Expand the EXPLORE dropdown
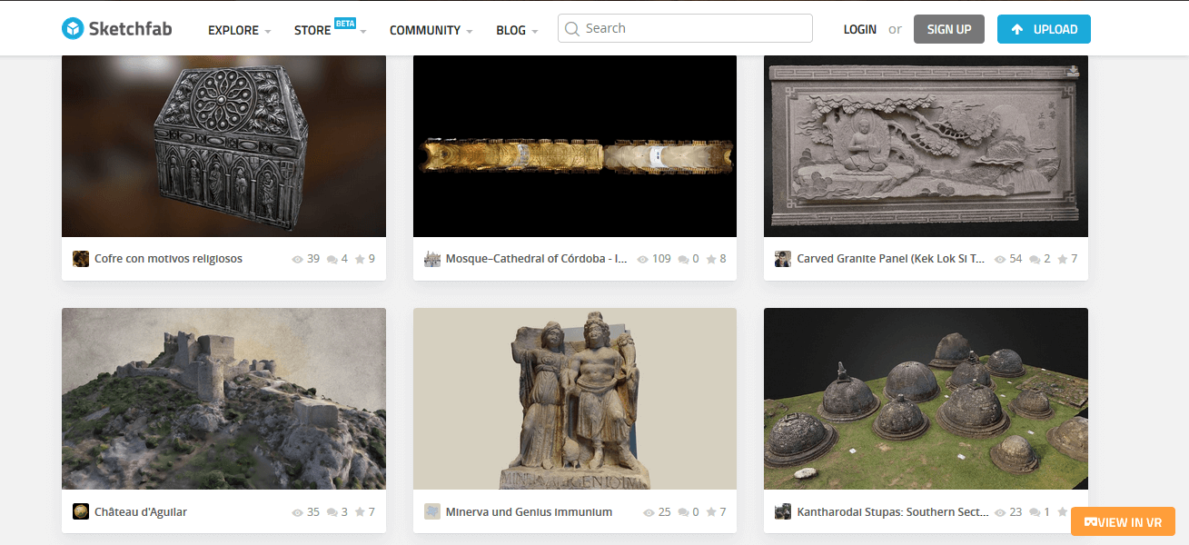 click(x=233, y=30)
